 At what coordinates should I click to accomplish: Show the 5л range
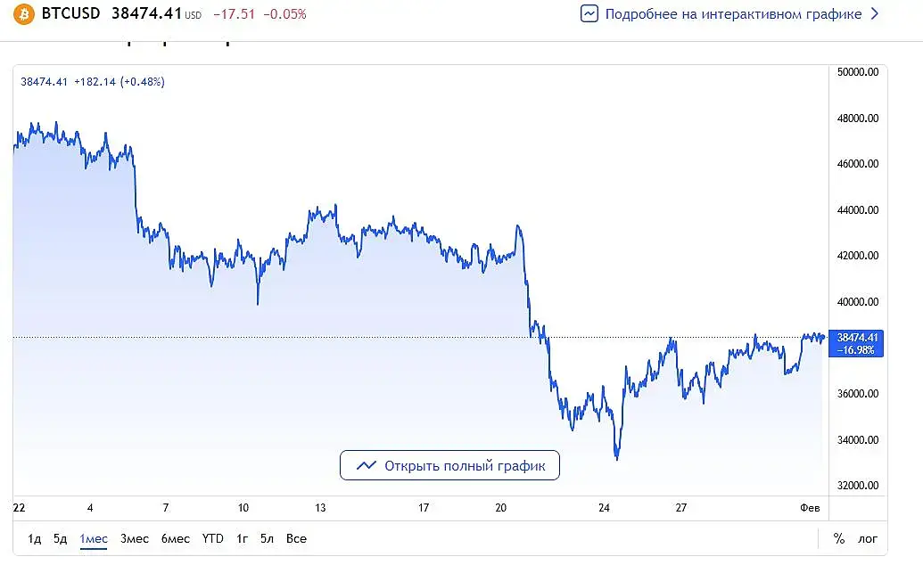tap(268, 538)
